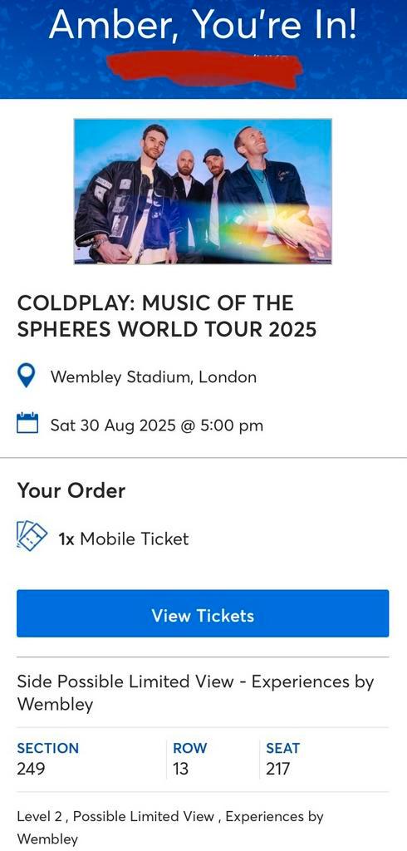
Task: Select the Your Order heading
Action: click(x=71, y=490)
